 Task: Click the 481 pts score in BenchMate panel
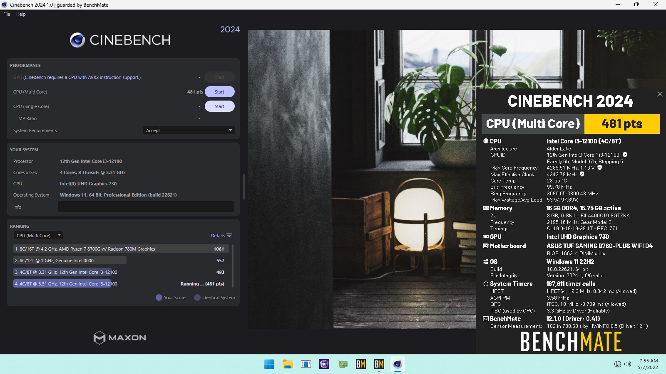coord(622,124)
